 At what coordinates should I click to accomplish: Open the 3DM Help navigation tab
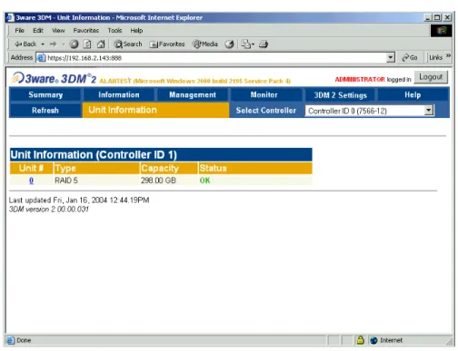pyautogui.click(x=413, y=94)
